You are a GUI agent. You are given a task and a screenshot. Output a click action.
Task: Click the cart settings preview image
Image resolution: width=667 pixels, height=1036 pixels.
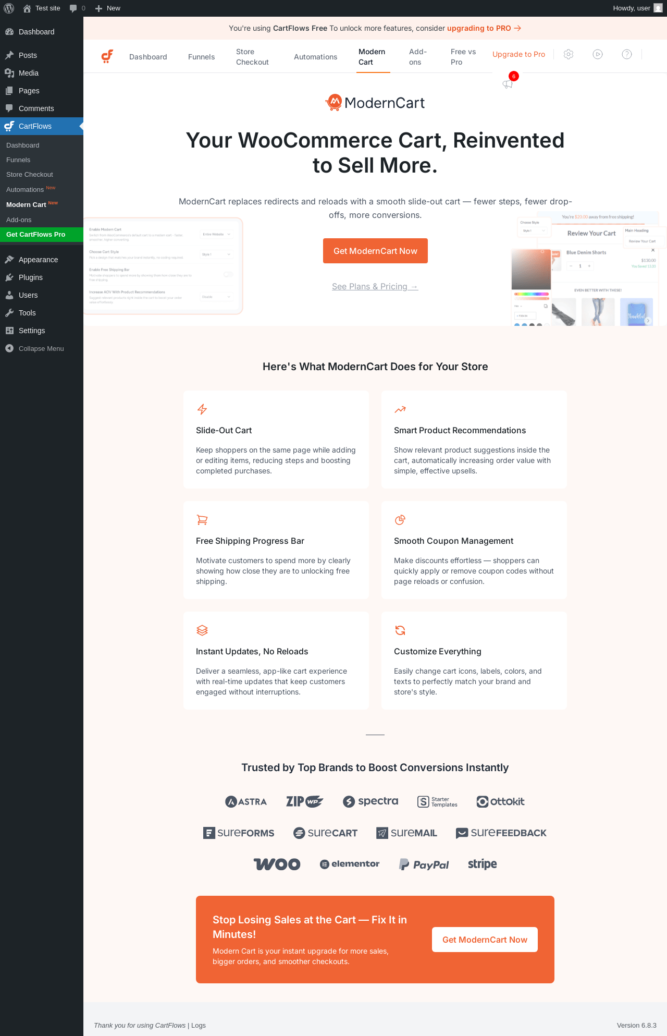[x=163, y=266]
